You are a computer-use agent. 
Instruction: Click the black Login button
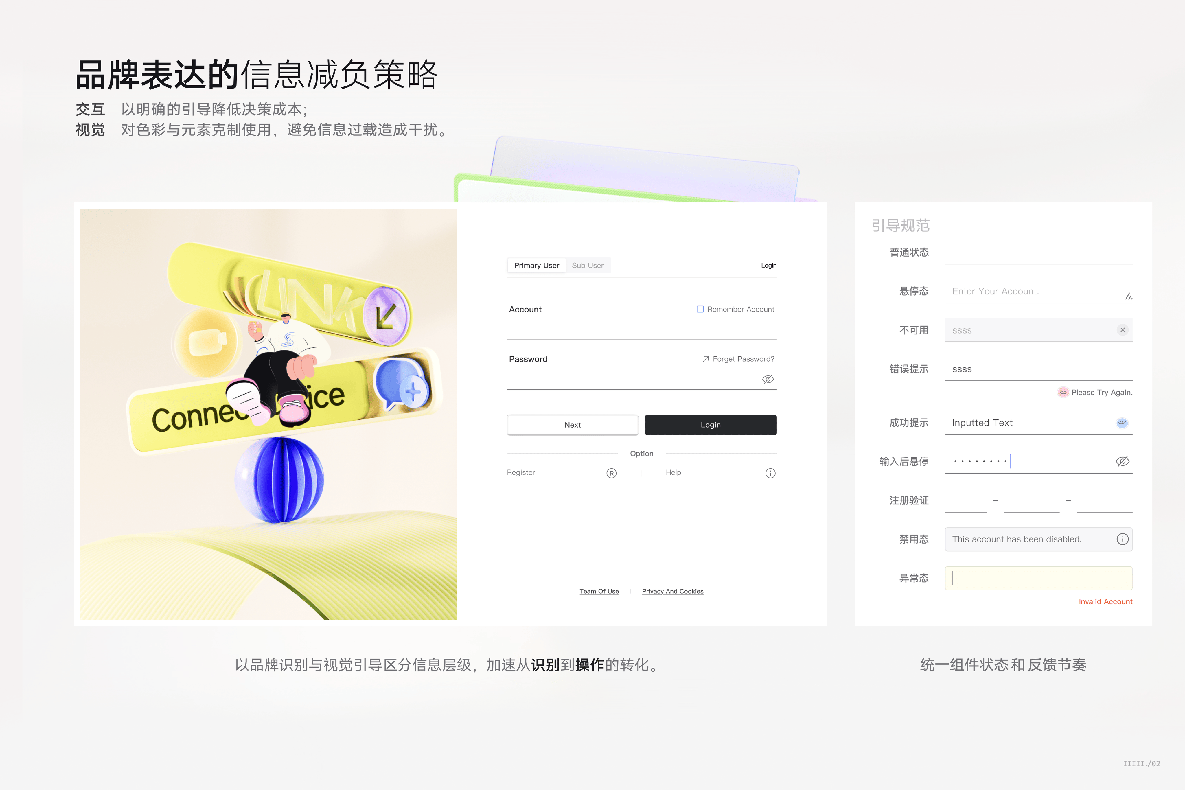711,425
